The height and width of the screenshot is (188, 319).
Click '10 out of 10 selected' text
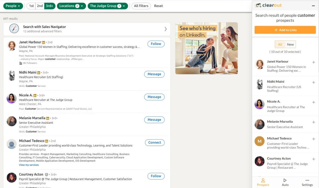[285, 52]
